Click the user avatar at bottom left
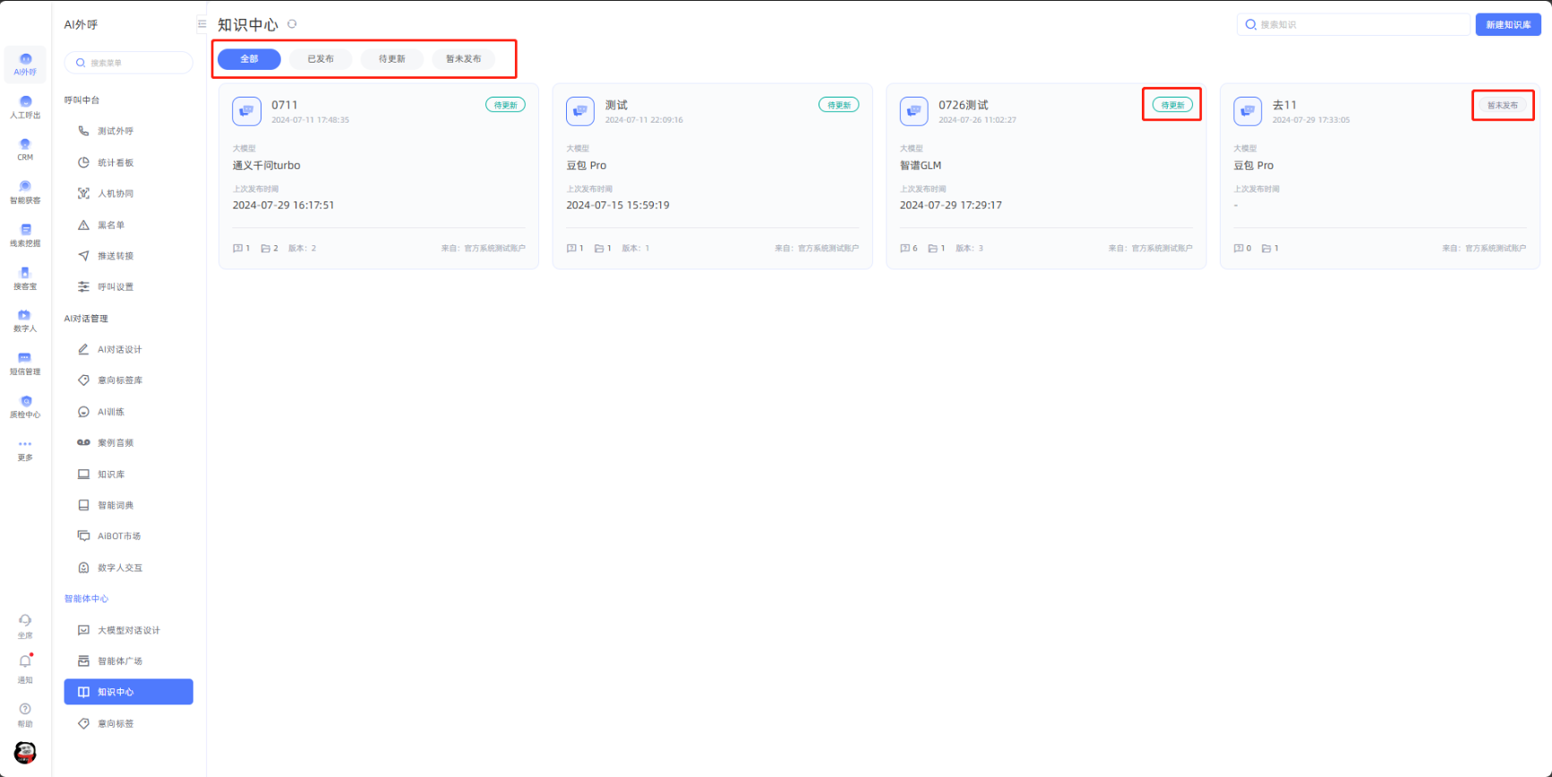 (x=25, y=752)
